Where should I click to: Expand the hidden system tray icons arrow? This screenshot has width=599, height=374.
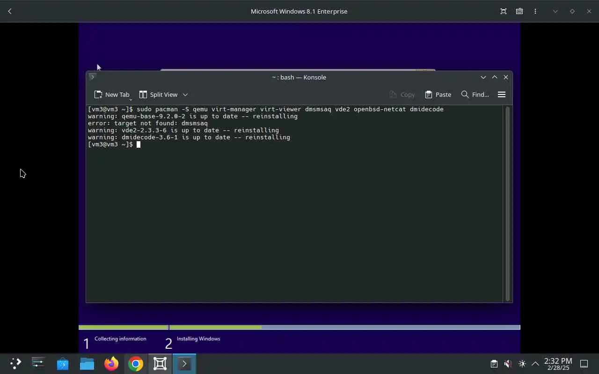tap(535, 364)
